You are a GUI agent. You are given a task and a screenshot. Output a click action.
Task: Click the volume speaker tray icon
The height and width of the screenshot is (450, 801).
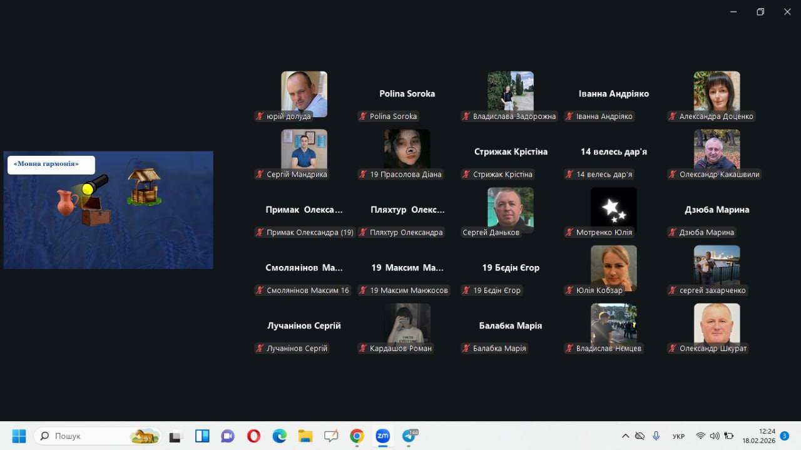(x=715, y=436)
